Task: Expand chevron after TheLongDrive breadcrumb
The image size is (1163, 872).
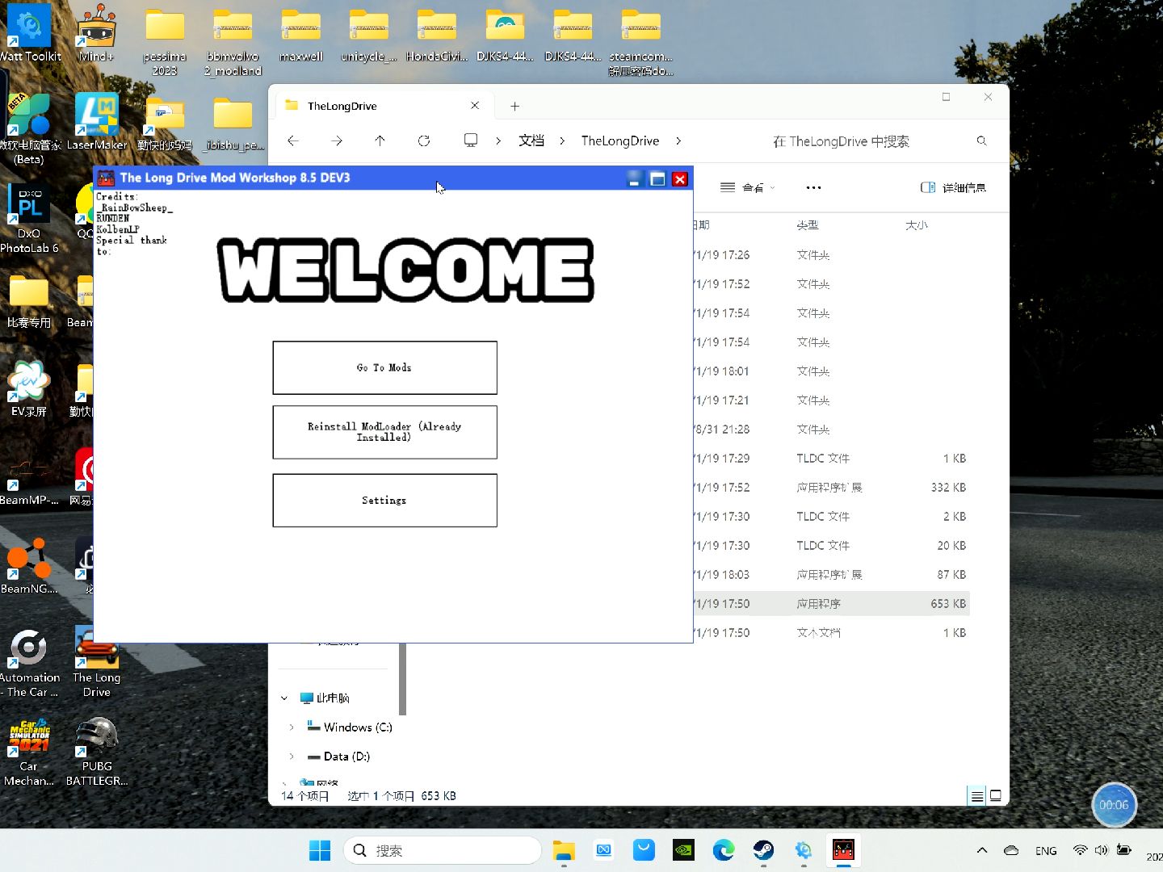Action: point(678,140)
